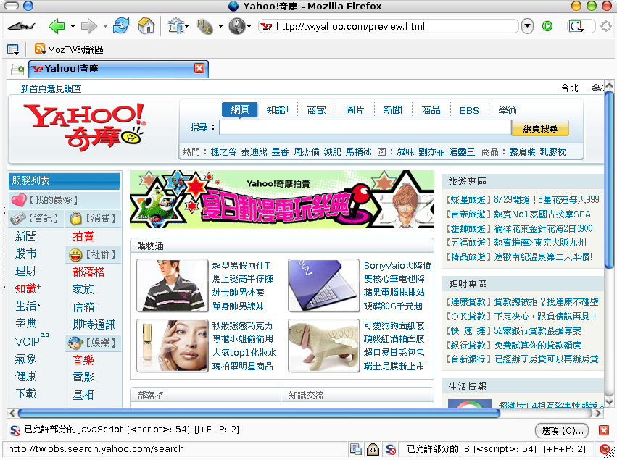The image size is (617, 460).
Task: Open the MozTW討論區 bookmark
Action: (x=75, y=49)
